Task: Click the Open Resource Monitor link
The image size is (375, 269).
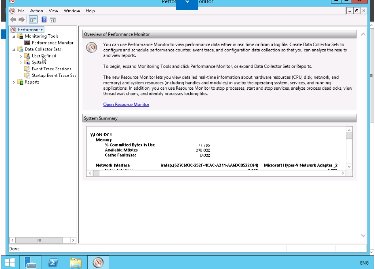Action: (x=126, y=105)
